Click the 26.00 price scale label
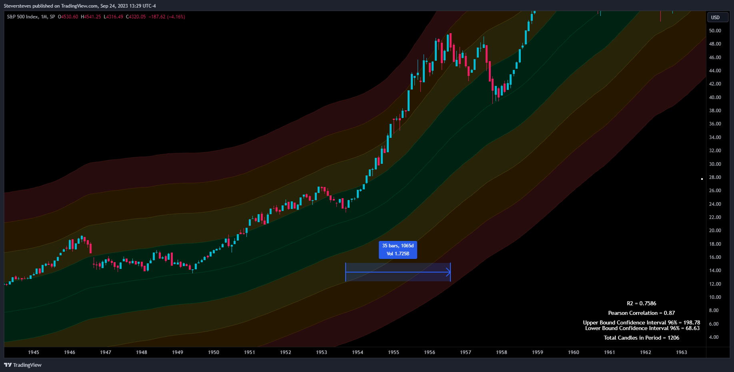This screenshot has width=734, height=372. click(715, 191)
